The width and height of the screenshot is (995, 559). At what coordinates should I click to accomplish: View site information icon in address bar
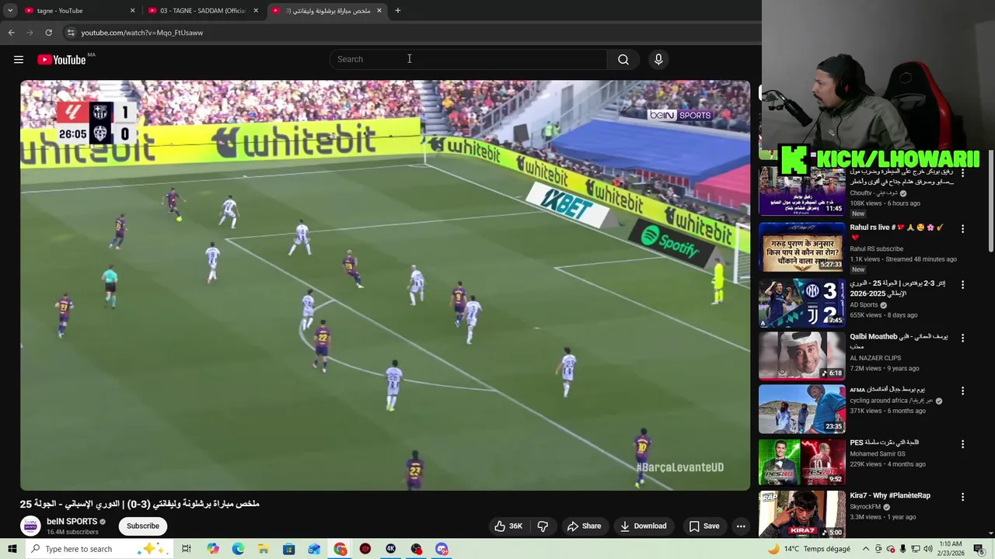71,33
